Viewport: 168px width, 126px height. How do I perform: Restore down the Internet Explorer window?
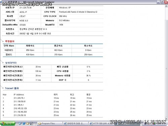(x=162, y=2)
